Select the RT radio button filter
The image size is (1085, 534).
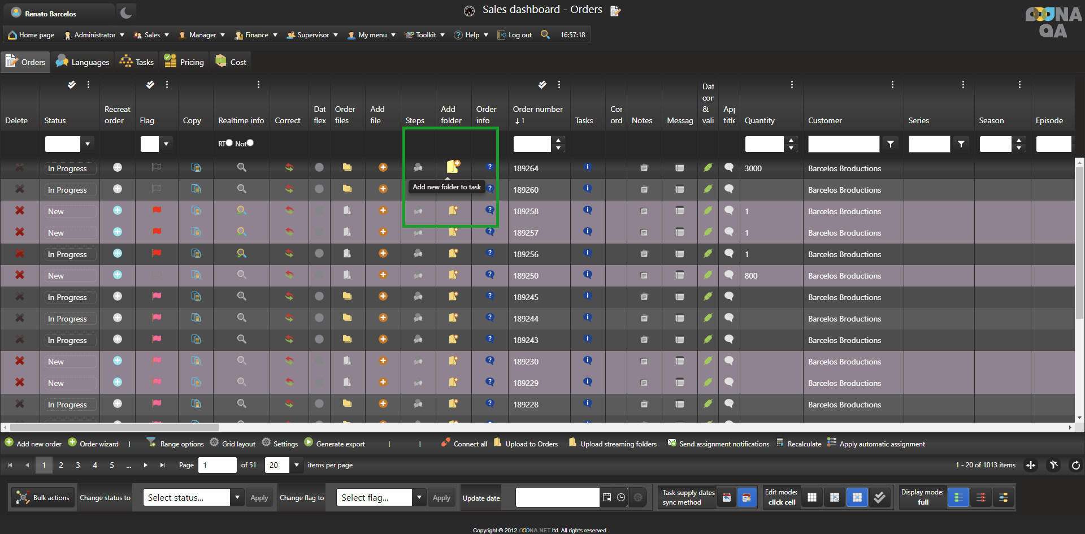(x=229, y=143)
